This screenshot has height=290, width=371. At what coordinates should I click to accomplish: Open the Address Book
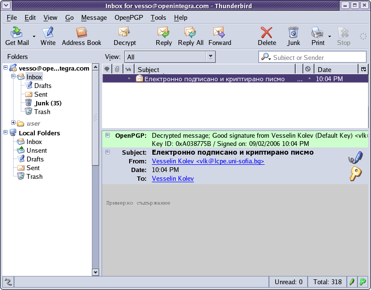tap(81, 36)
